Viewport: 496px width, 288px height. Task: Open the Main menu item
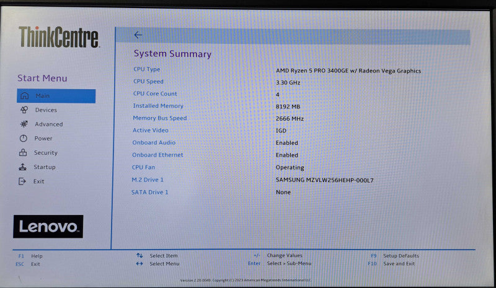pos(56,96)
